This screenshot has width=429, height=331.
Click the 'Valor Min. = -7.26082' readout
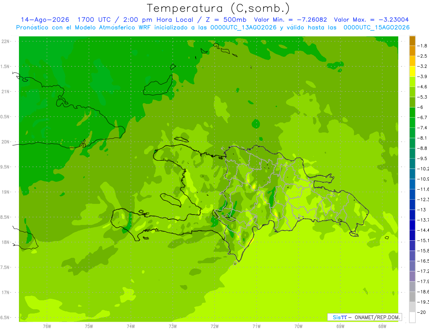[290, 20]
